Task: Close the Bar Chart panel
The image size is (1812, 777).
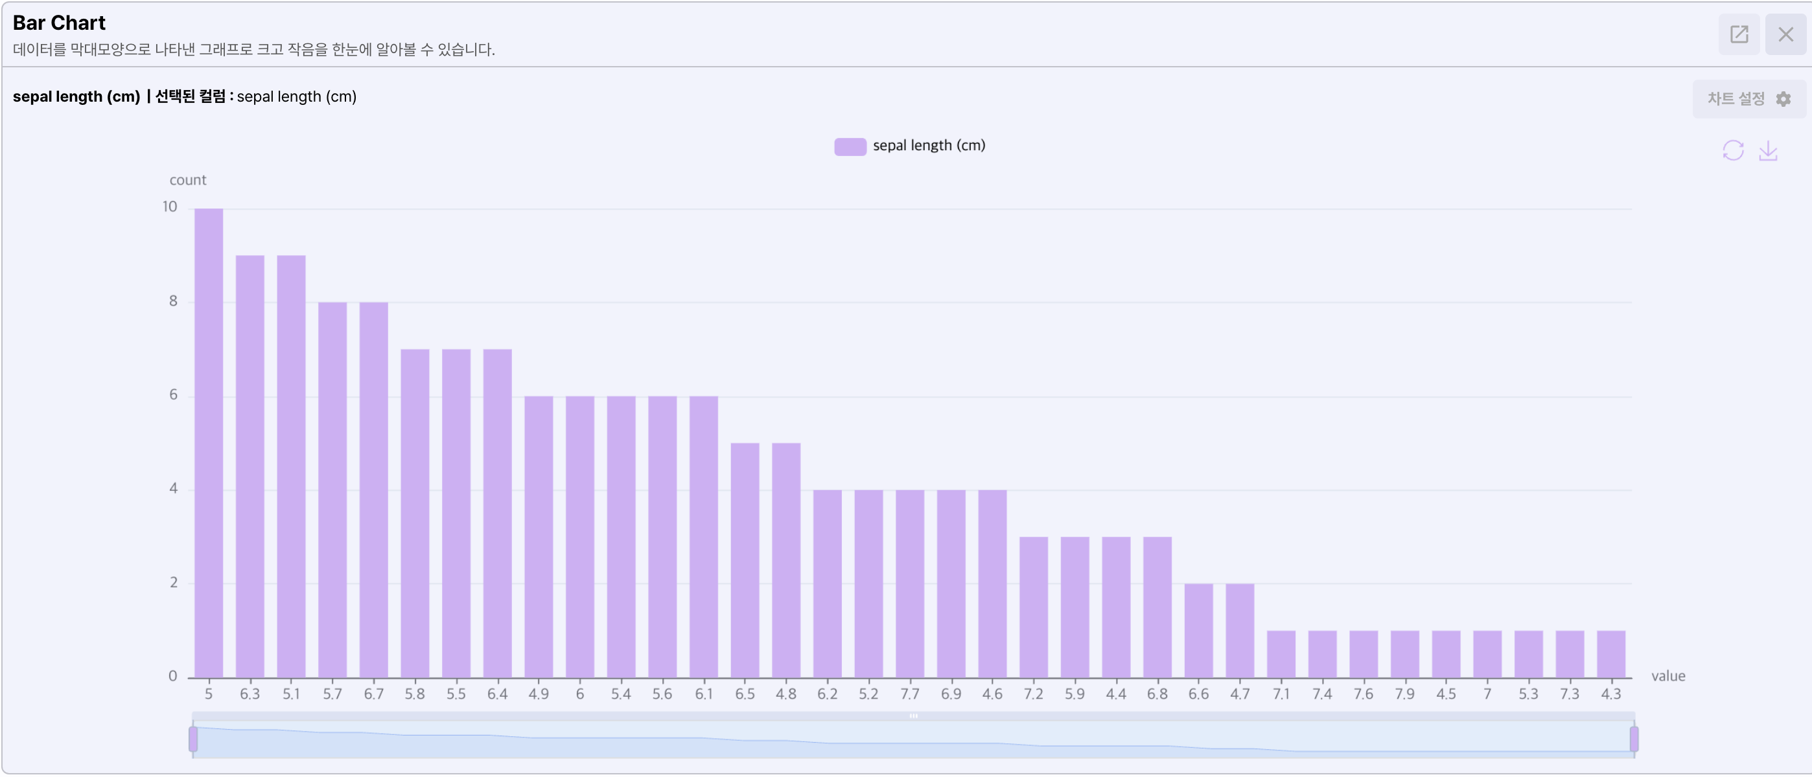Action: 1785,34
